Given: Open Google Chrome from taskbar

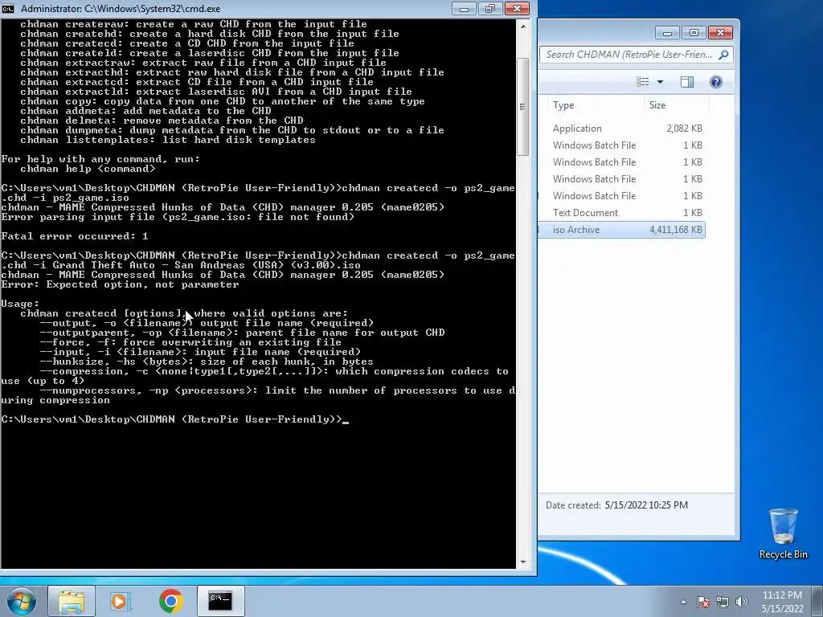Looking at the screenshot, I should tap(170, 601).
